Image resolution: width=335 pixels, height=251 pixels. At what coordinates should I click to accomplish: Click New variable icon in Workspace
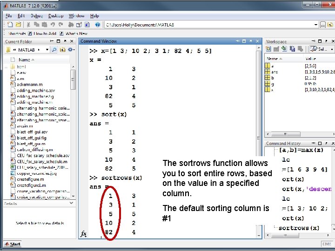pos(268,49)
